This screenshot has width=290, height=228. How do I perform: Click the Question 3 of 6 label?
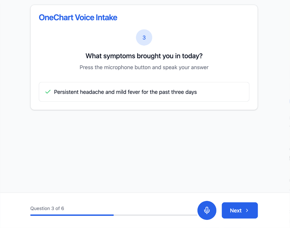[47, 208]
